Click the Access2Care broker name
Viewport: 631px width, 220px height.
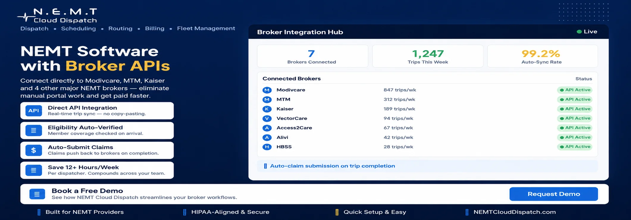tap(294, 128)
